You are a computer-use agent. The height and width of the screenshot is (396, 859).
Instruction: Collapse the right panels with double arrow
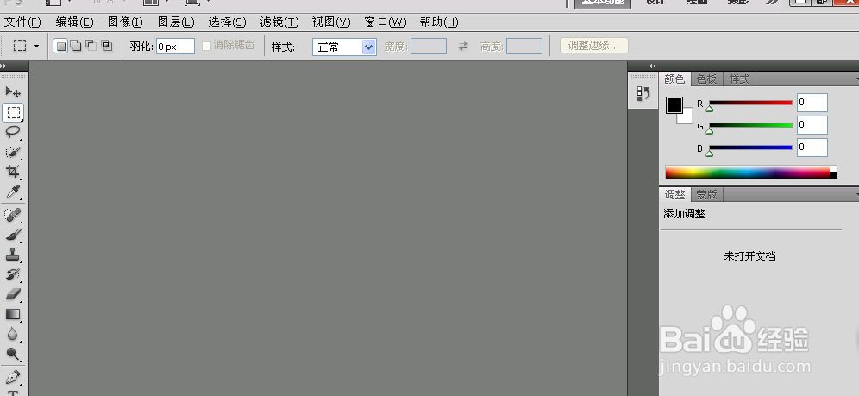pyautogui.click(x=652, y=66)
